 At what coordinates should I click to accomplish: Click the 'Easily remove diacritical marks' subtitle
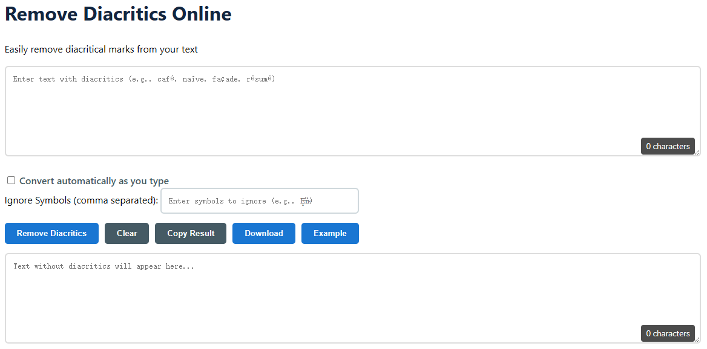(x=101, y=50)
